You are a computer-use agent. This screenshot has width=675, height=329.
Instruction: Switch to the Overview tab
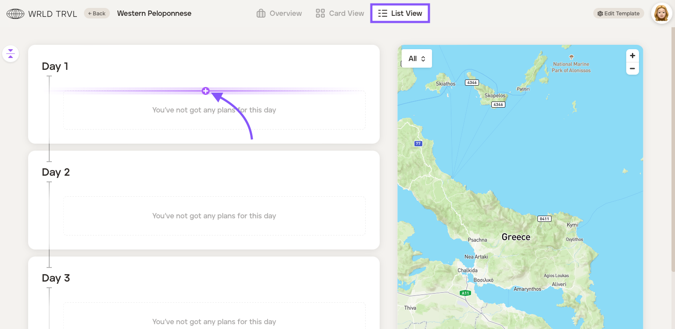(x=279, y=14)
